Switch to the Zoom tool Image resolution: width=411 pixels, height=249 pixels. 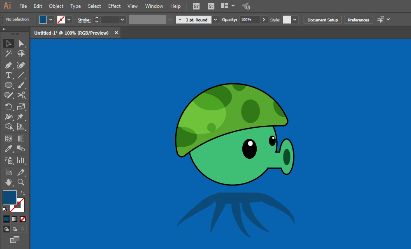(x=21, y=182)
